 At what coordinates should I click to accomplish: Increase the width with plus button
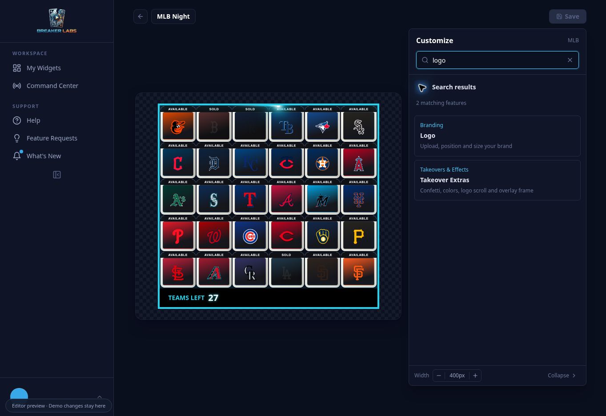tap(475, 376)
